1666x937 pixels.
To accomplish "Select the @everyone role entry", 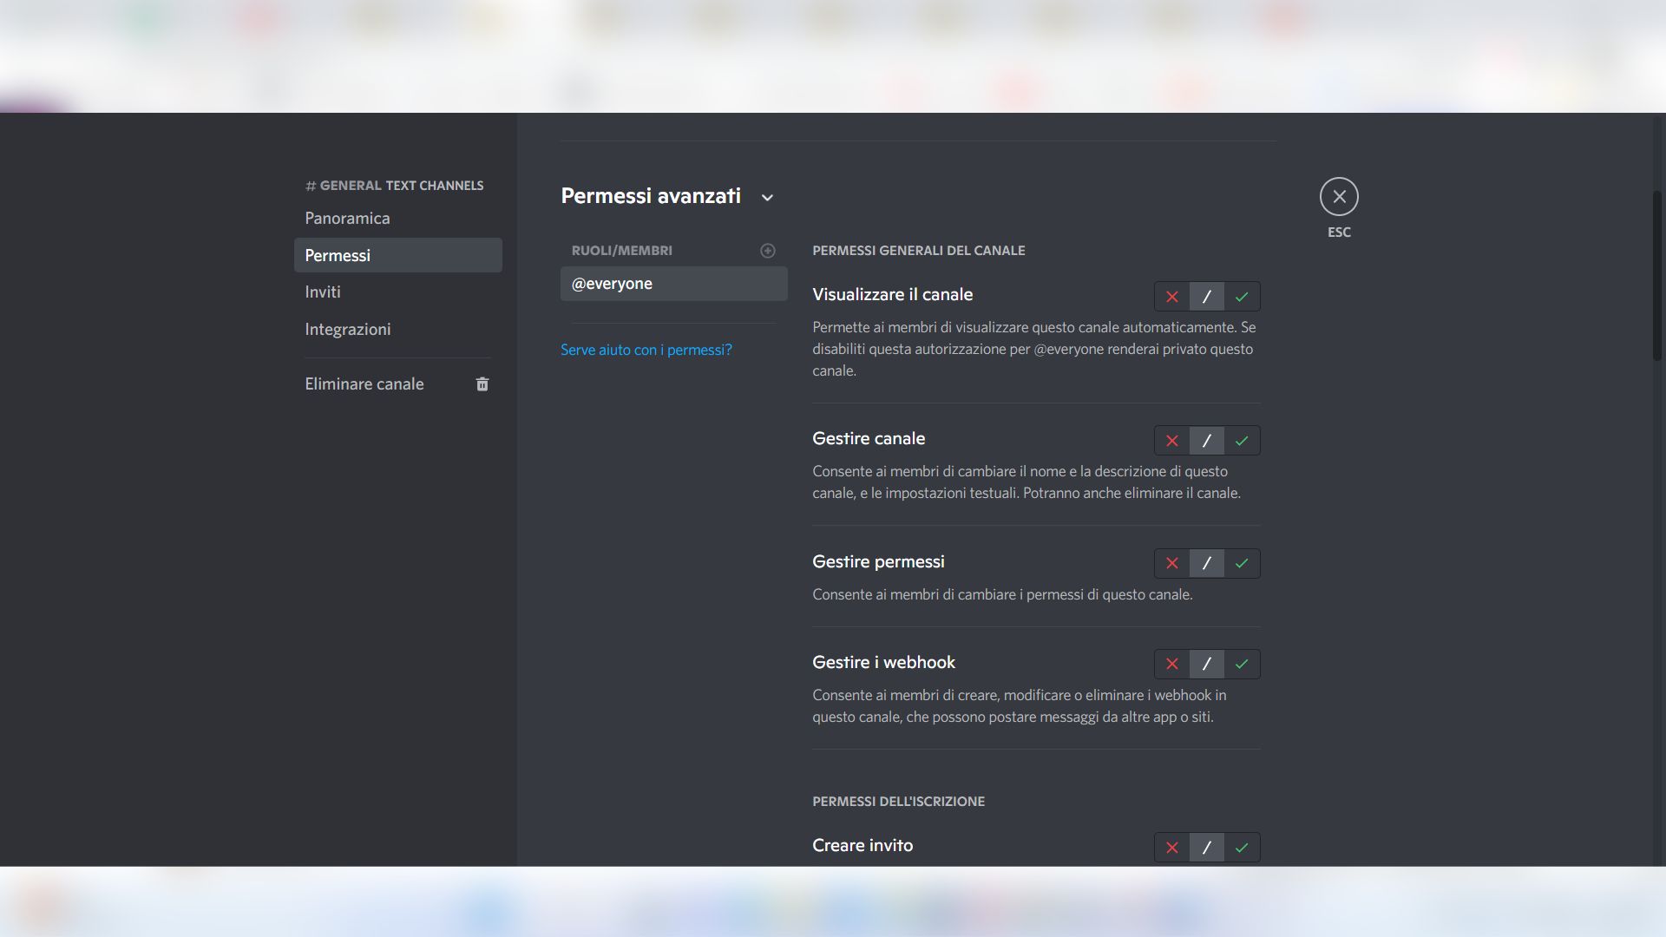I will (x=673, y=284).
